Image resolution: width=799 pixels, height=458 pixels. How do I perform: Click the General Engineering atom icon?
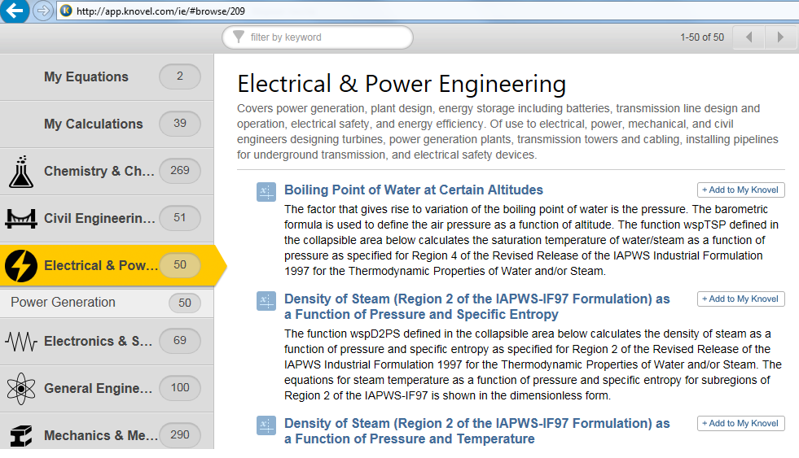[21, 389]
